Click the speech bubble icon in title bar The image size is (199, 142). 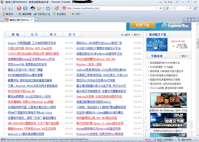177,2
